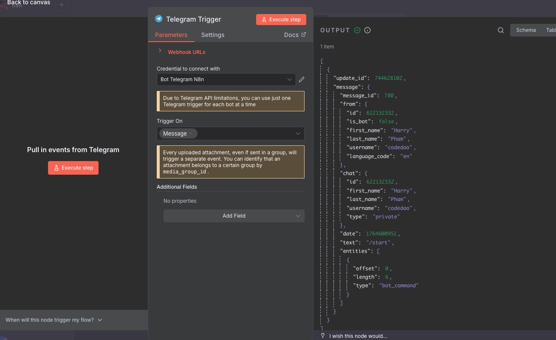Open the Add Field dropdown
This screenshot has height=340, width=556.
coord(234,216)
